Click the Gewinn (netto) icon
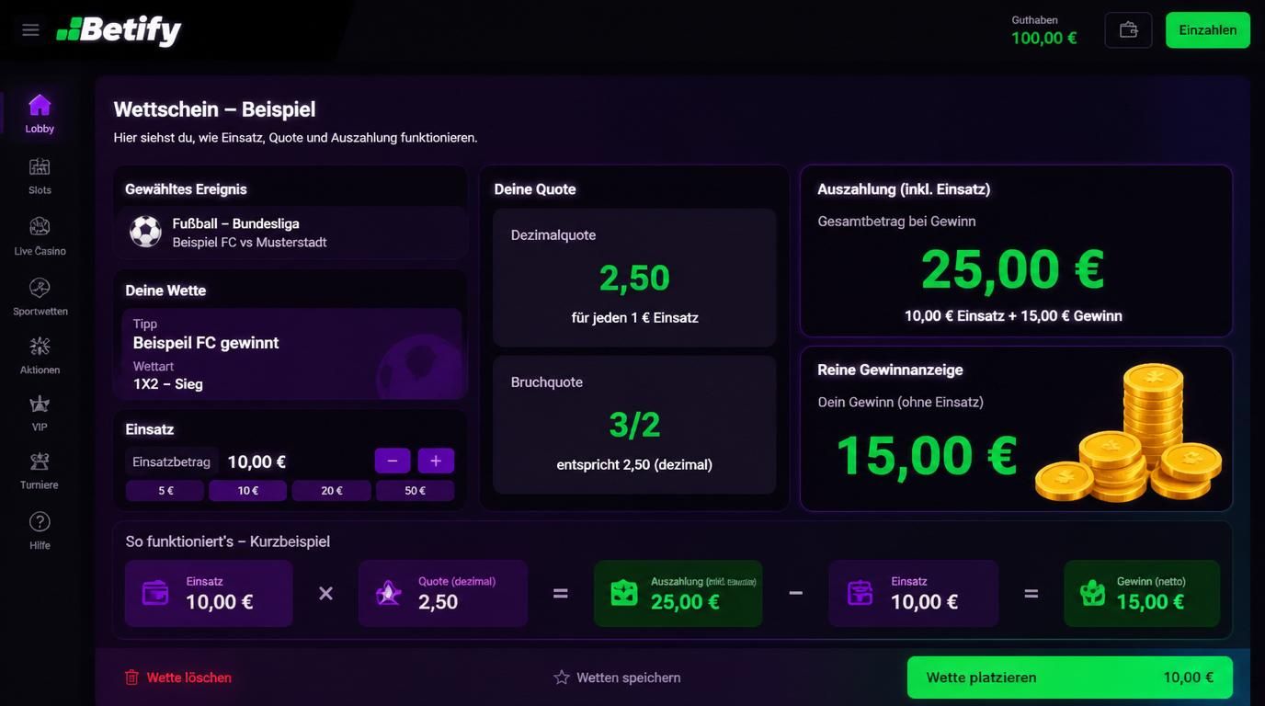 pos(1093,593)
